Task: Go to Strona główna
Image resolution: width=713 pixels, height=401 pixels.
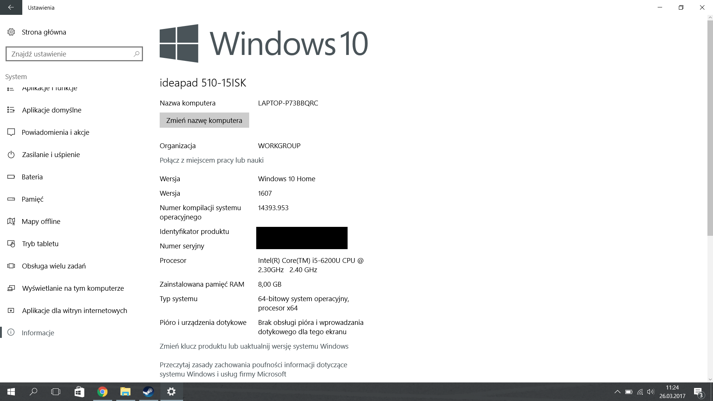Action: pyautogui.click(x=44, y=32)
